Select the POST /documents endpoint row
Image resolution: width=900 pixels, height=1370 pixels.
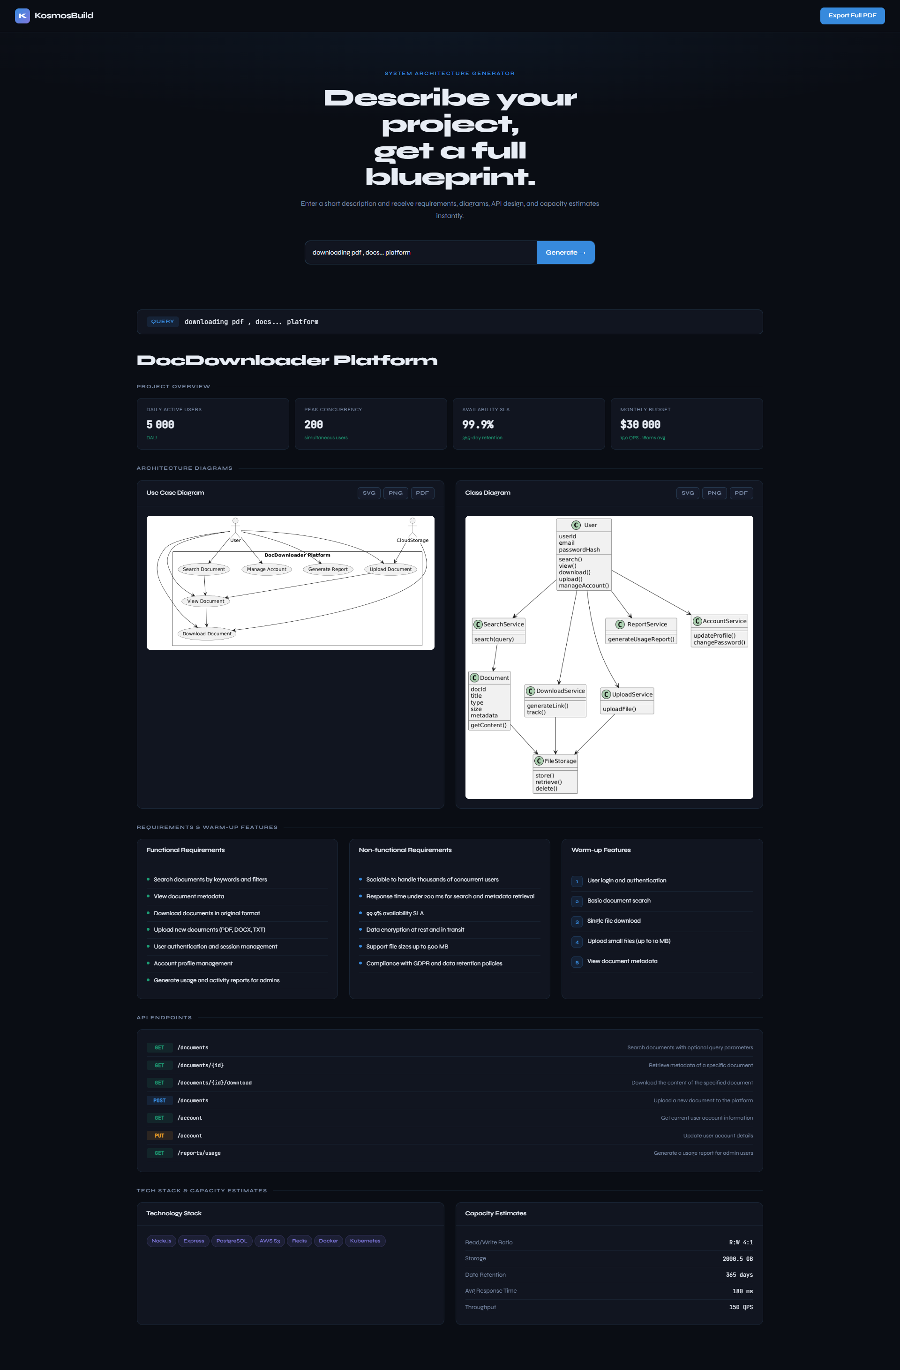coord(450,1100)
